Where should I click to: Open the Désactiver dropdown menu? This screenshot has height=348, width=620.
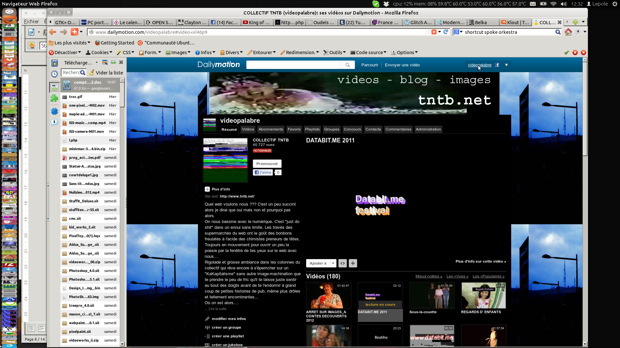click(x=65, y=53)
